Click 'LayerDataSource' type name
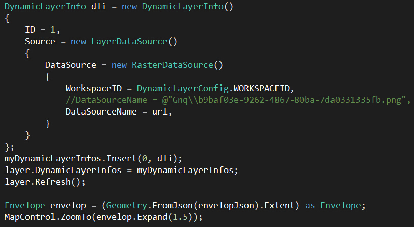 click(x=129, y=41)
